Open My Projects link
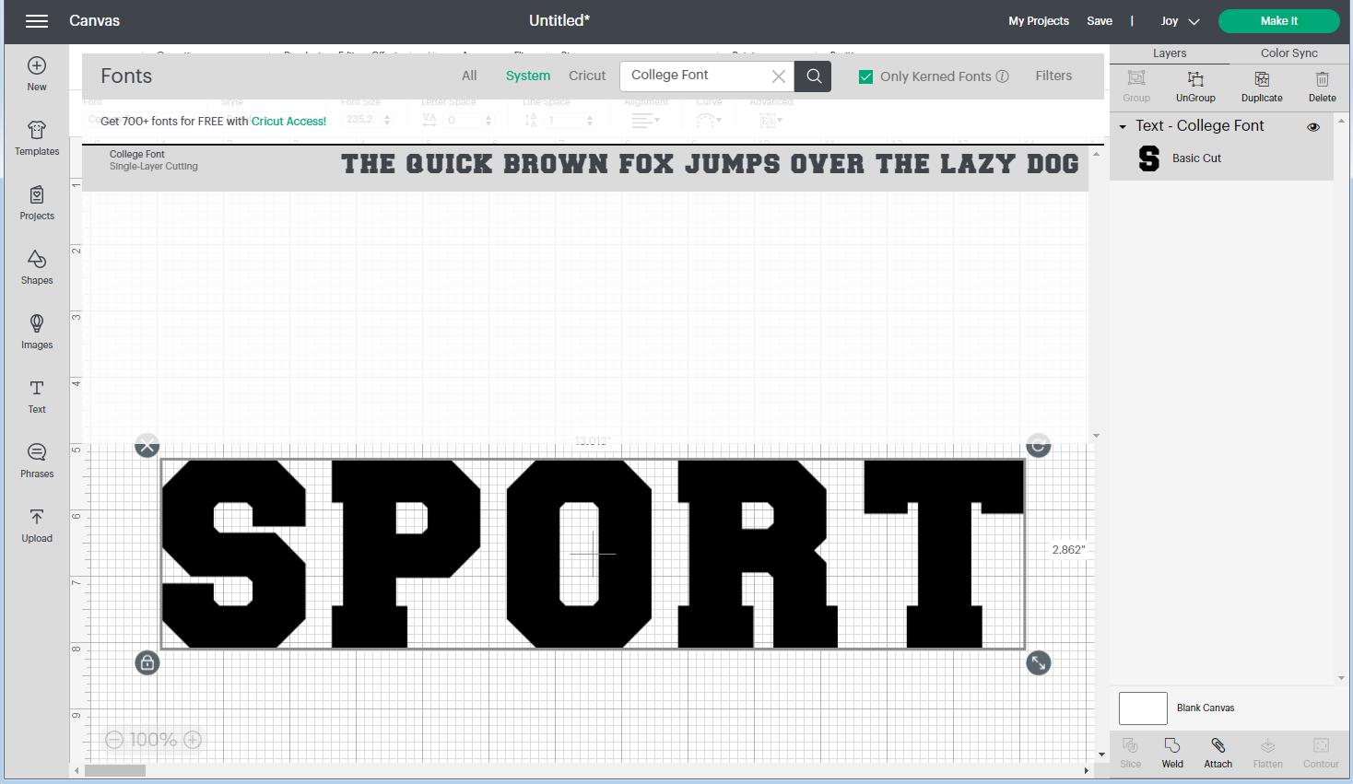Screen dimensions: 1353x784 (x=1039, y=21)
